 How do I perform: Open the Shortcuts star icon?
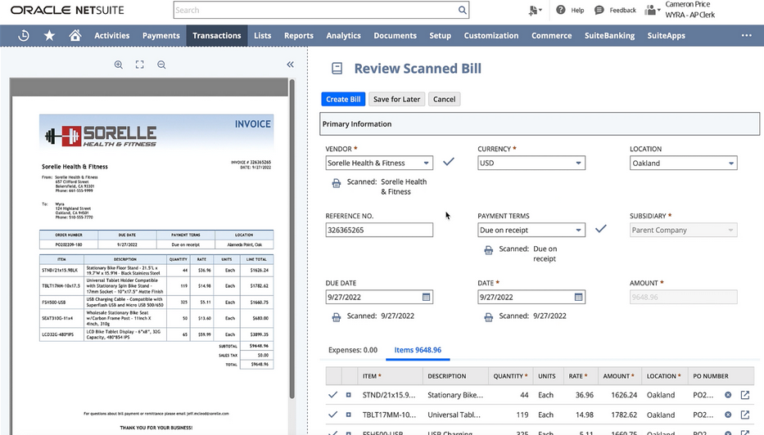click(x=49, y=35)
